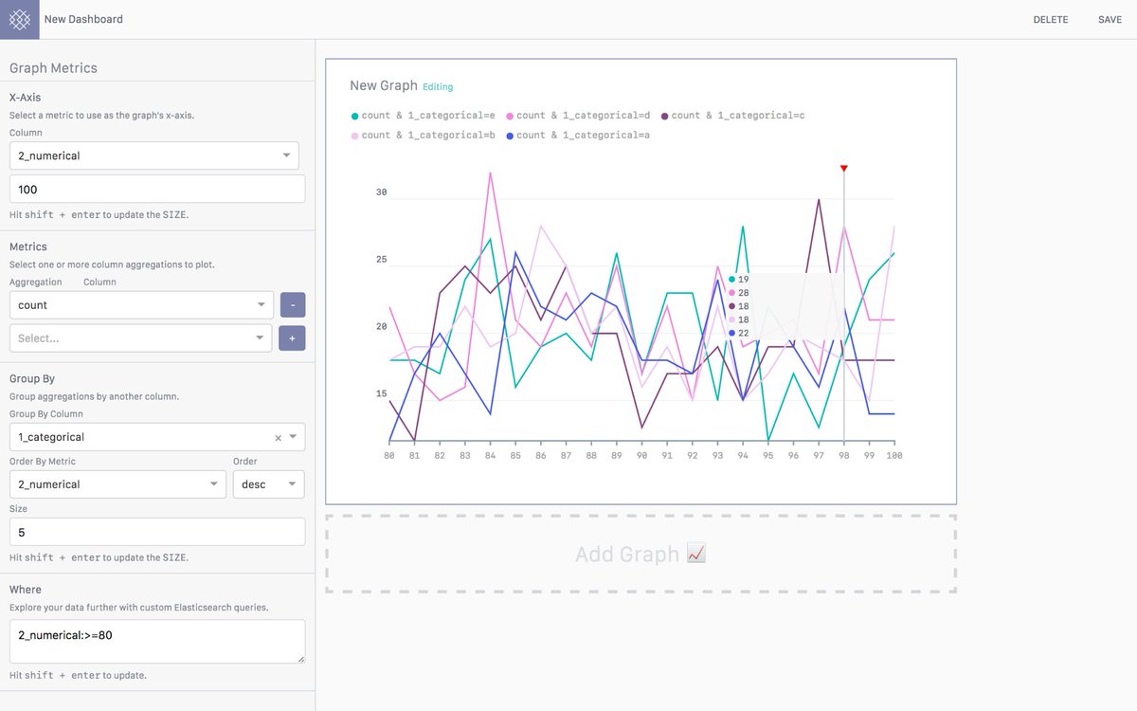Click tooltip value 22
This screenshot has width=1137, height=711.
pyautogui.click(x=744, y=333)
